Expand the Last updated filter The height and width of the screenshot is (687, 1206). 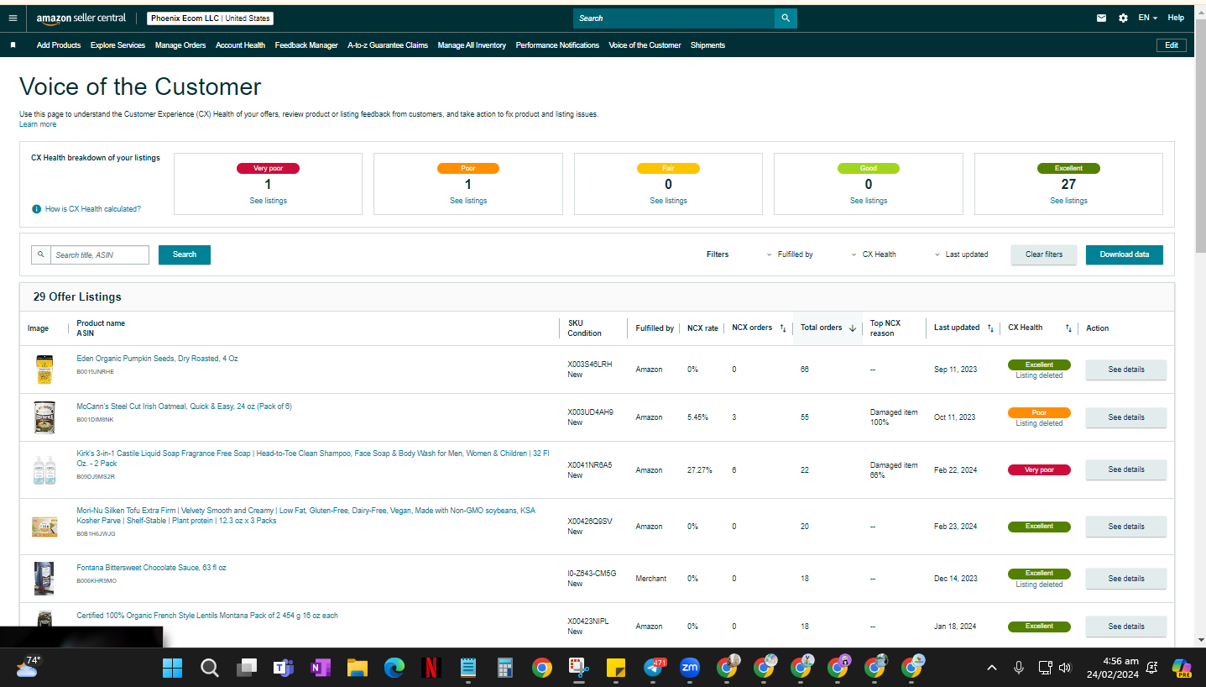(x=961, y=254)
